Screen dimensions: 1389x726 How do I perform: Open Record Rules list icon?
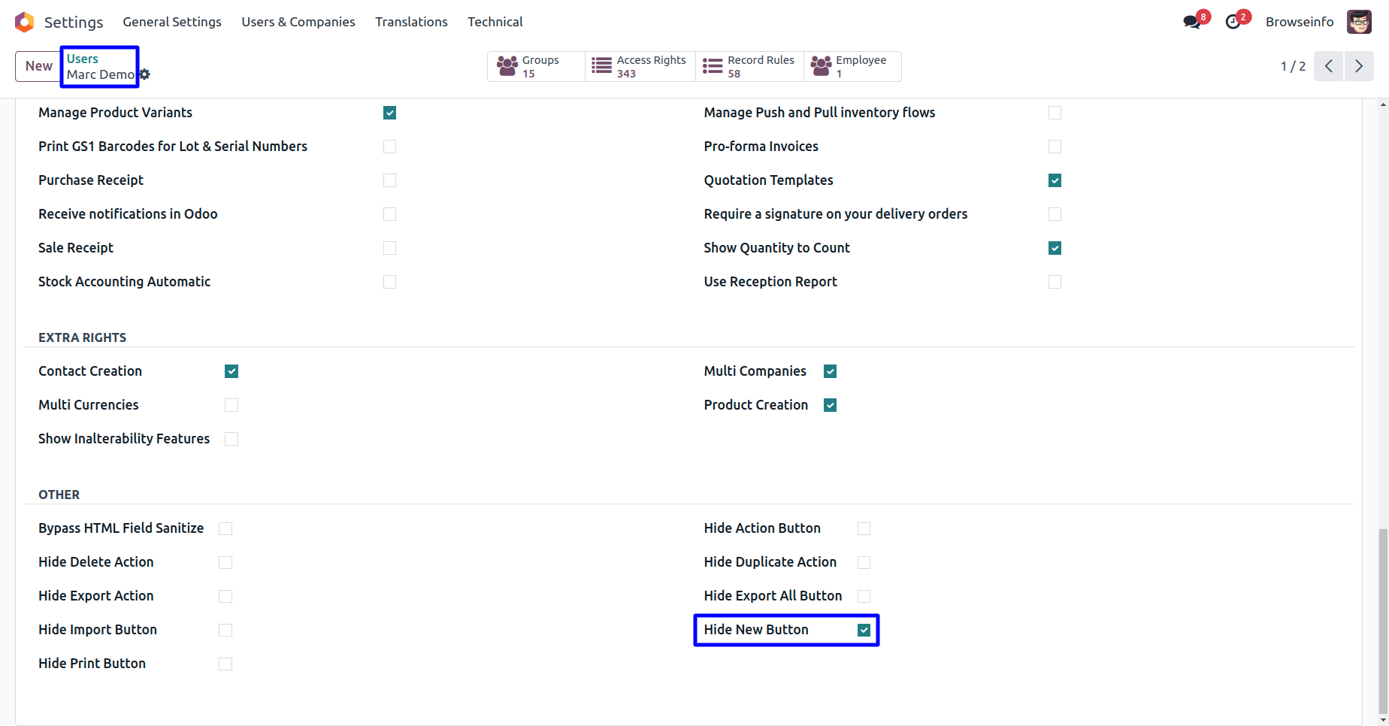(x=713, y=66)
